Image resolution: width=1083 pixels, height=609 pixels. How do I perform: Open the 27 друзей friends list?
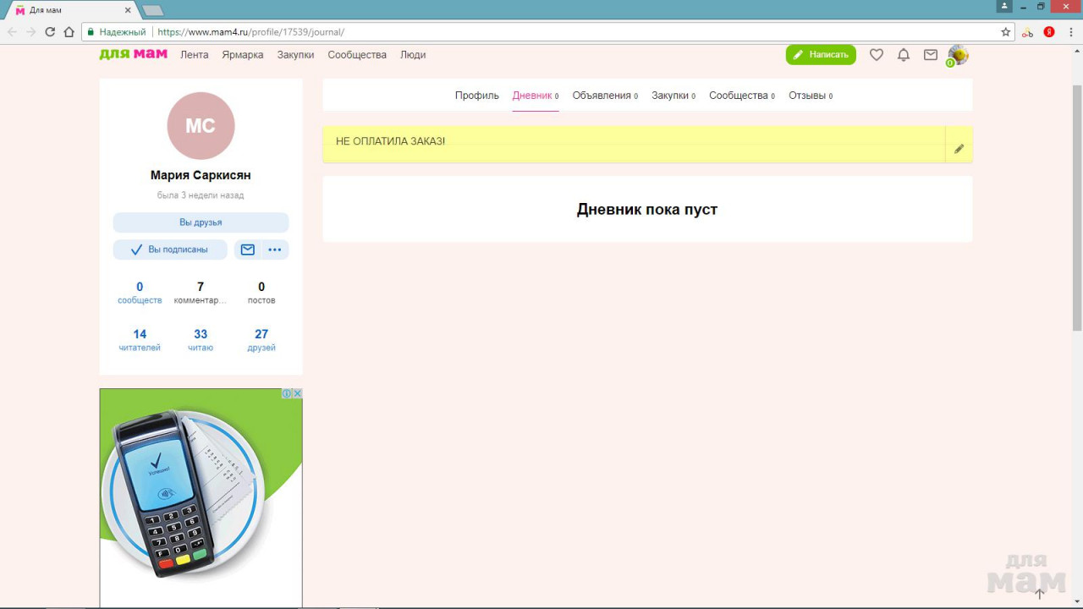261,340
